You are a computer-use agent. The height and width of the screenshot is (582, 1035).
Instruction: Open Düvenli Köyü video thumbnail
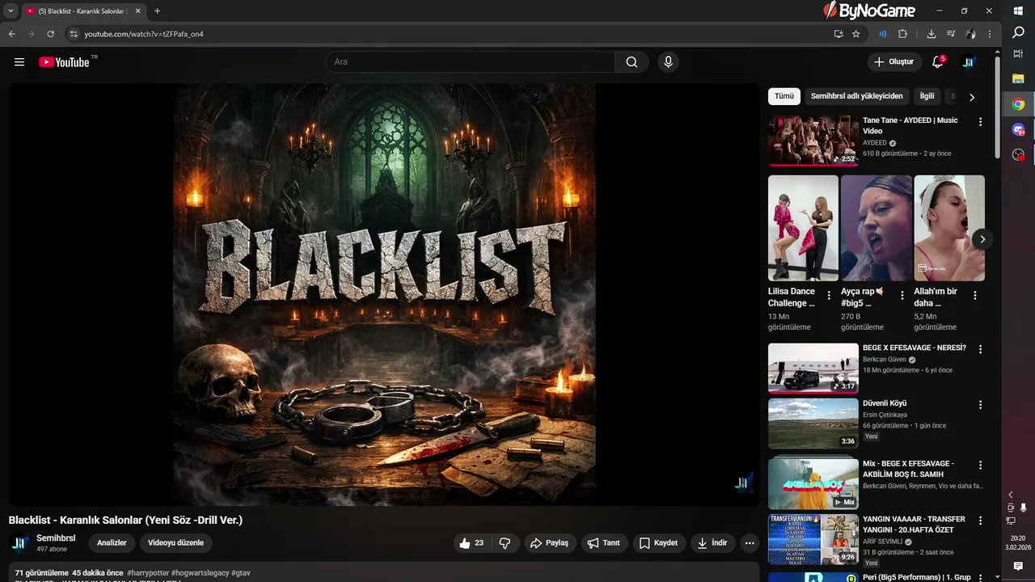point(813,424)
